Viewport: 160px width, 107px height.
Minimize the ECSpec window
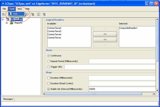point(147,4)
